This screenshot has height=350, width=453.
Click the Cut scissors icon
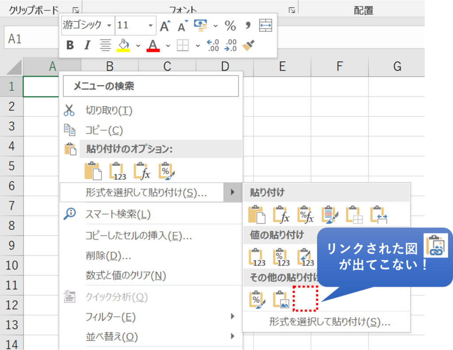coord(69,110)
